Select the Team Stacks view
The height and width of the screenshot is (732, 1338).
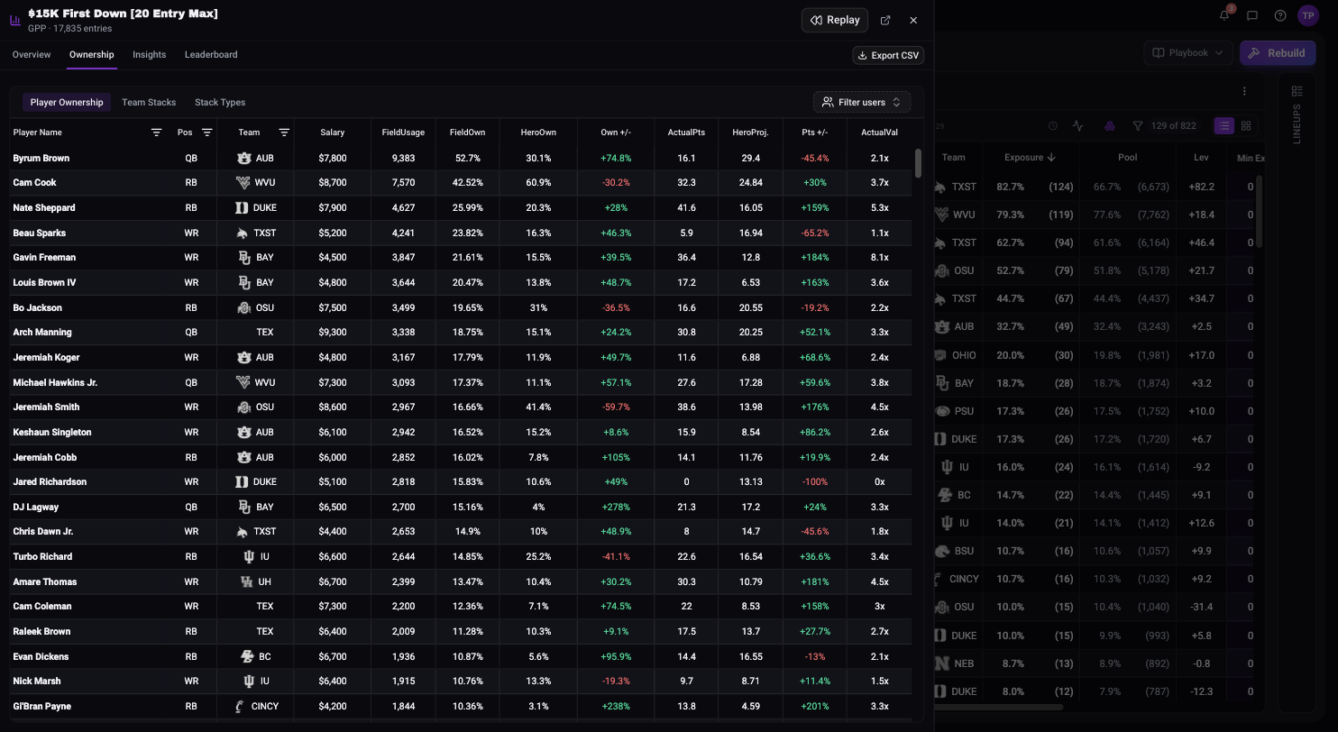(149, 103)
